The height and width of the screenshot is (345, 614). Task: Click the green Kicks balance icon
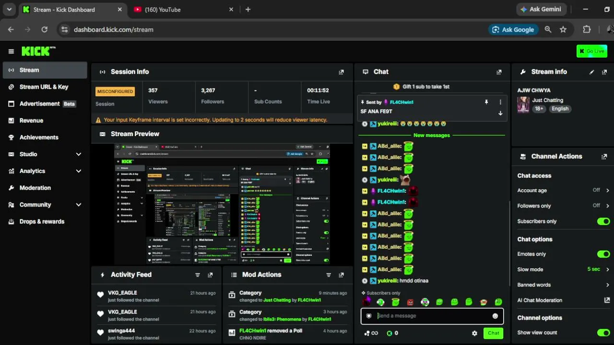(390, 333)
